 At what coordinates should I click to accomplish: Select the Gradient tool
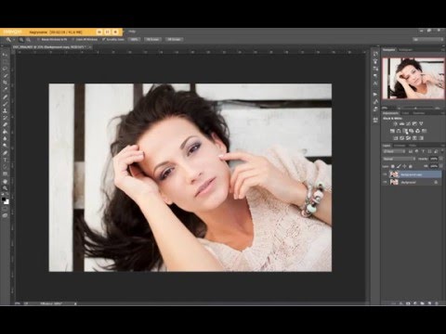[x=5, y=132]
